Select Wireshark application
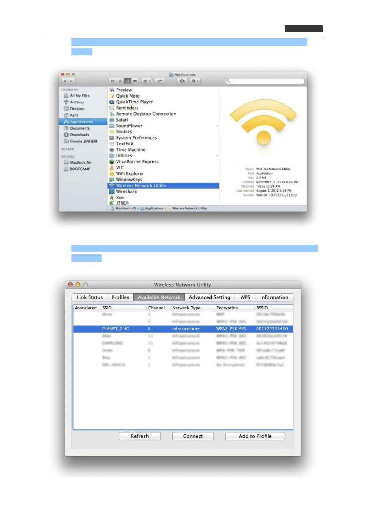 [123, 192]
